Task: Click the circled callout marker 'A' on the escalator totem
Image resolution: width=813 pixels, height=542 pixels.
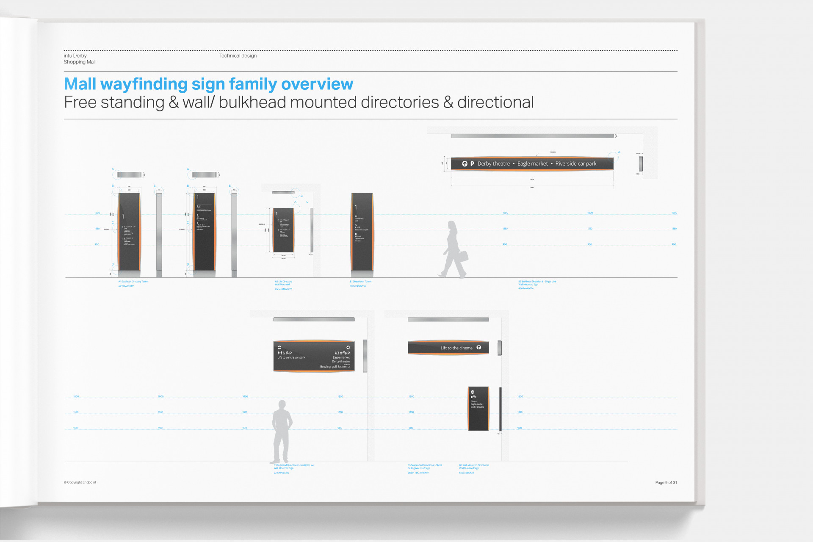Action: coord(113,169)
